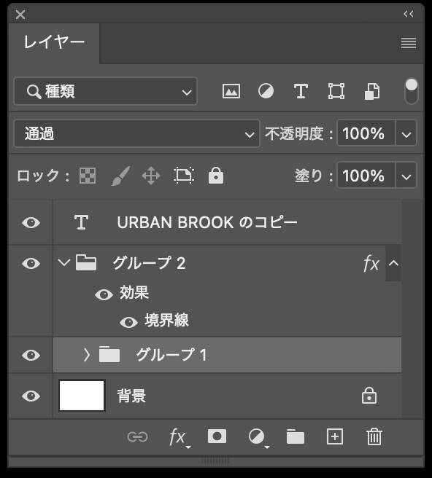The width and height of the screenshot is (432, 478).
Task: Create a new group folder icon
Action: click(x=296, y=436)
